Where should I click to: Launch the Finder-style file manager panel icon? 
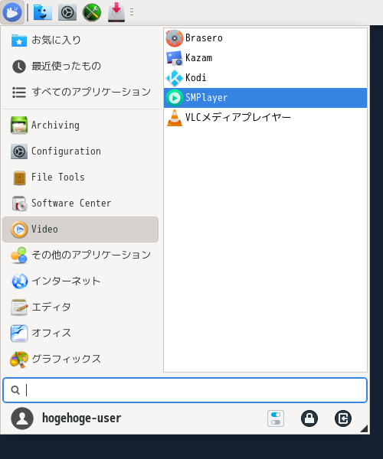pyautogui.click(x=43, y=12)
